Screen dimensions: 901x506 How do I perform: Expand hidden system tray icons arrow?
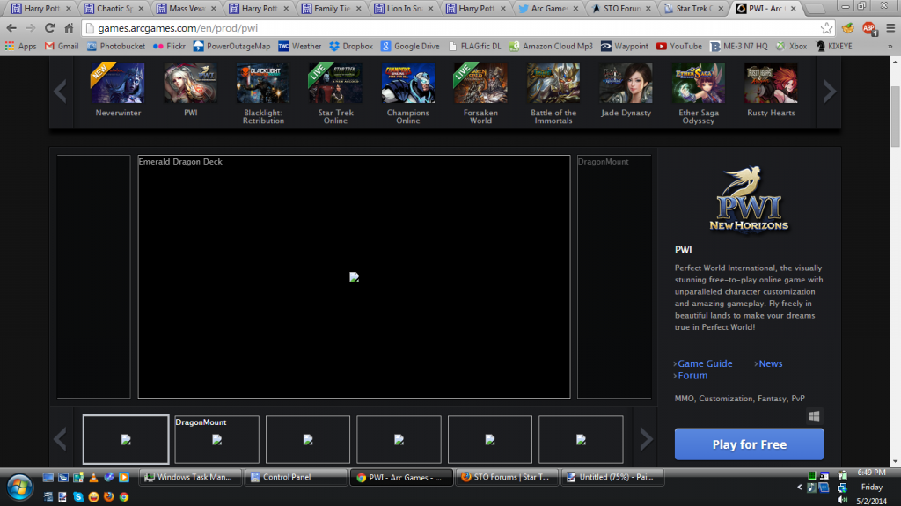pyautogui.click(x=799, y=487)
